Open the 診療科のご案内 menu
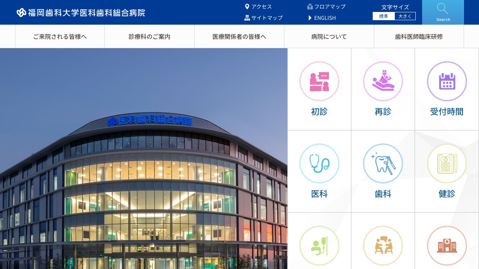This screenshot has height=269, width=479. tap(149, 36)
